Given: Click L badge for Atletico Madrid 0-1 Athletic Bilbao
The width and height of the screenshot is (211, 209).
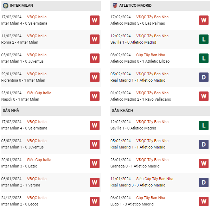Looking at the screenshot, I should [204, 58].
